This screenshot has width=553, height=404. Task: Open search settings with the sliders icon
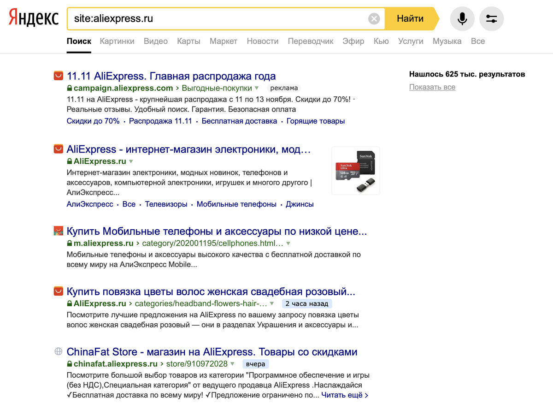(x=492, y=19)
